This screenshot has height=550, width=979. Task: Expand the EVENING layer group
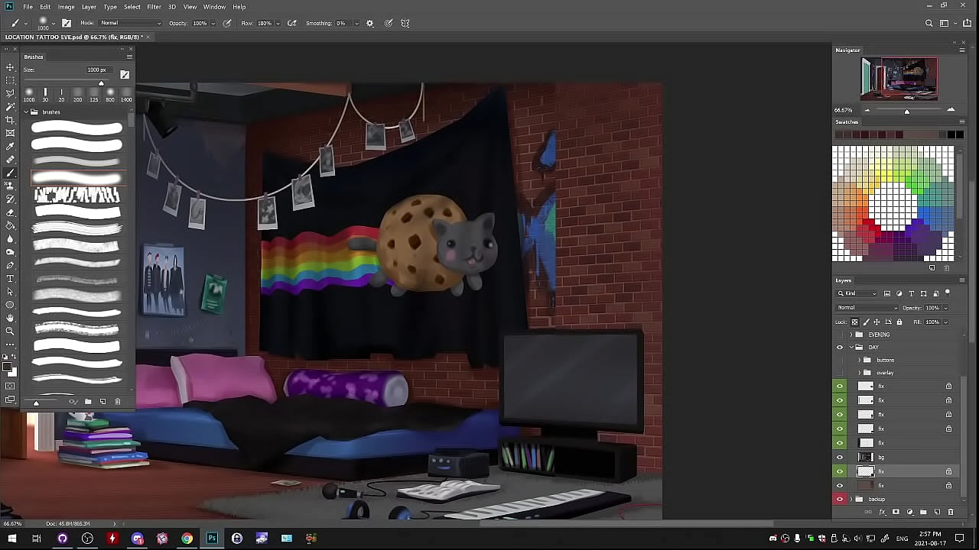click(x=851, y=335)
